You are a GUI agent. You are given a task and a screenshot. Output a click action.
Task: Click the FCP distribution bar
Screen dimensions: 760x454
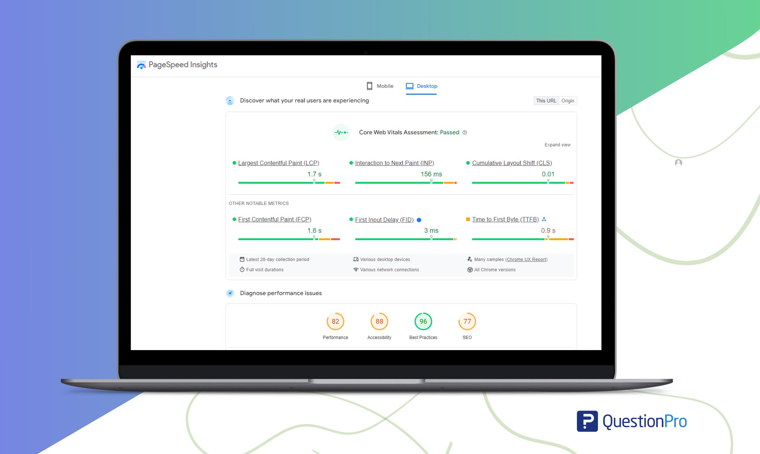[x=289, y=239]
